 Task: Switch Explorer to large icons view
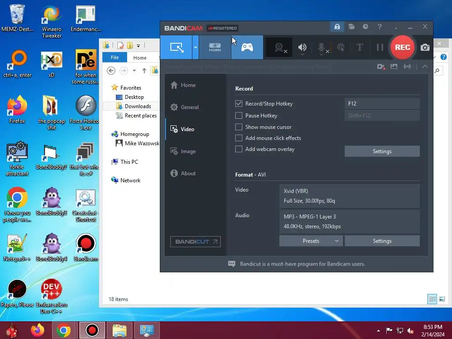(441, 299)
